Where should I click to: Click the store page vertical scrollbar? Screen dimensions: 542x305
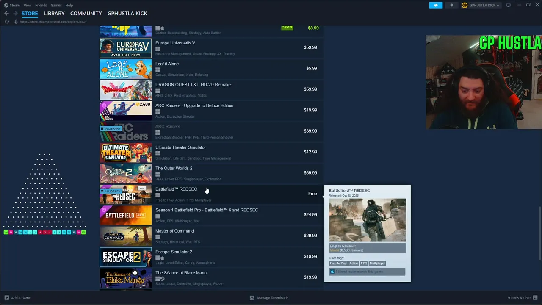click(x=539, y=233)
